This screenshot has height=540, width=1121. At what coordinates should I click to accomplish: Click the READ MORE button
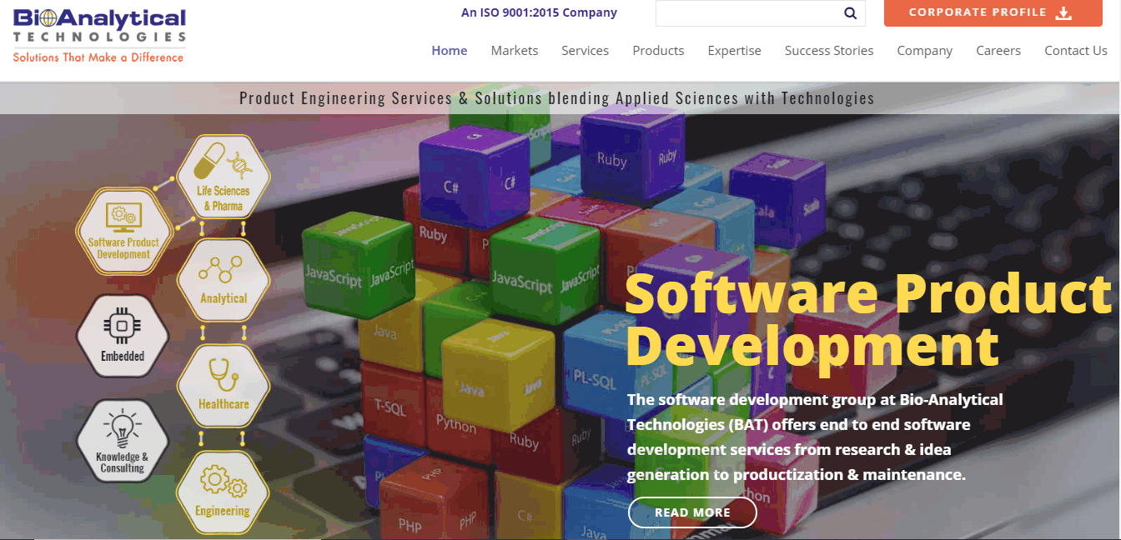[692, 512]
